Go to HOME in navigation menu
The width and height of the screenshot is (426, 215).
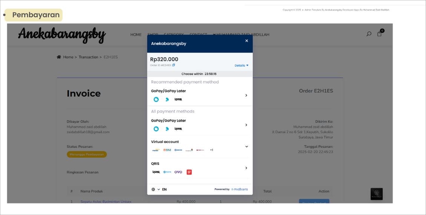[x=136, y=35]
